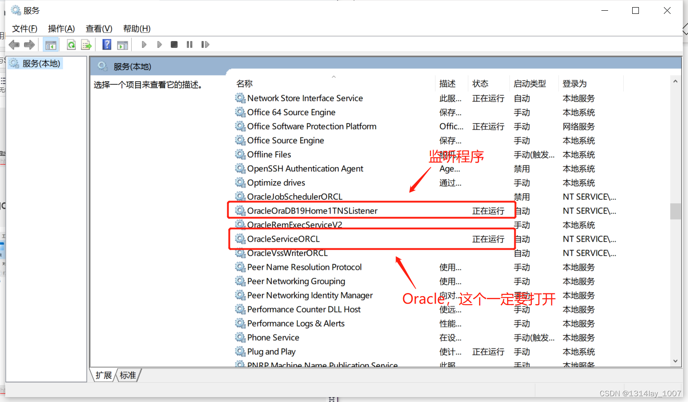Click the gear icon of OracleServiceORCL
The width and height of the screenshot is (688, 402).
tap(241, 239)
